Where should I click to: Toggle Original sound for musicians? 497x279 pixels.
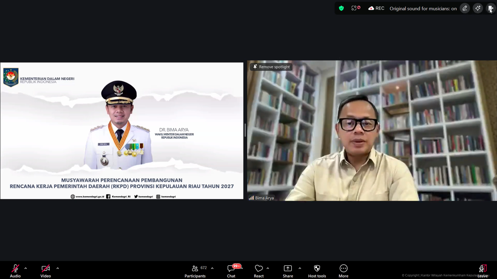pos(423,9)
